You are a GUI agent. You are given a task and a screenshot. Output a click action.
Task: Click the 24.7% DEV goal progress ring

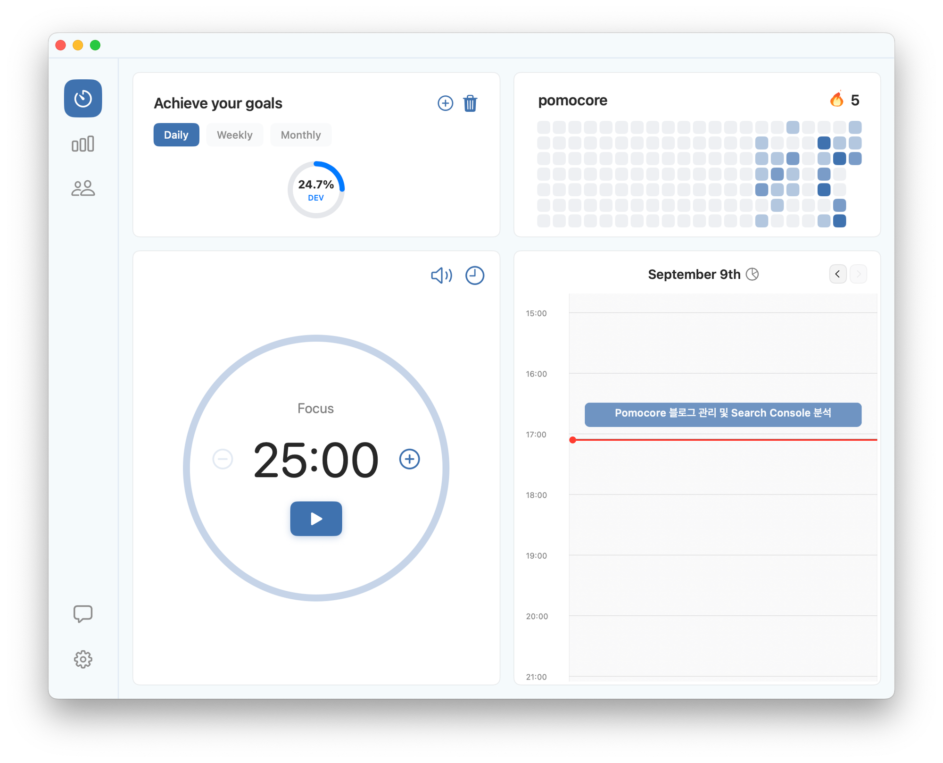click(316, 190)
